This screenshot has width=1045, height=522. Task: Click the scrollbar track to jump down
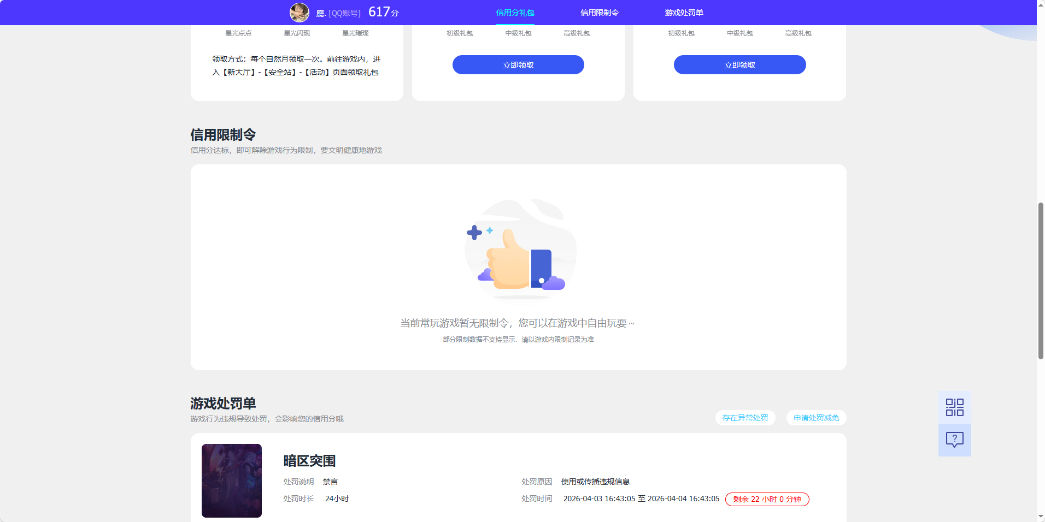pyautogui.click(x=1040, y=437)
